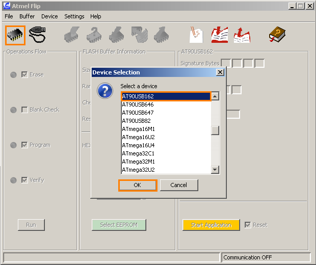The image size is (316, 265).
Task: Select ATmega16M1 in device list
Action: [x=166, y=129]
